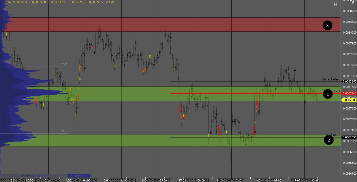The width and height of the screenshot is (357, 182).
Task: Click black circle marker number 3
Action: (x=328, y=25)
